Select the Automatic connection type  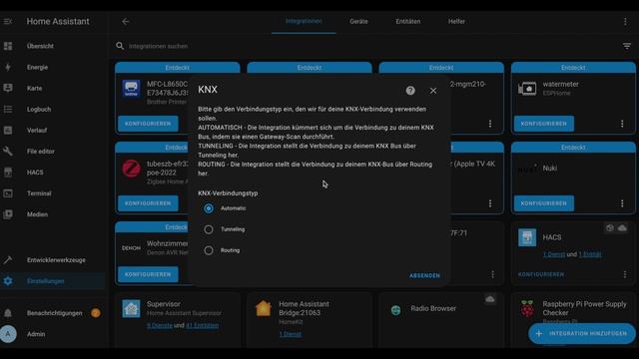pyautogui.click(x=209, y=208)
